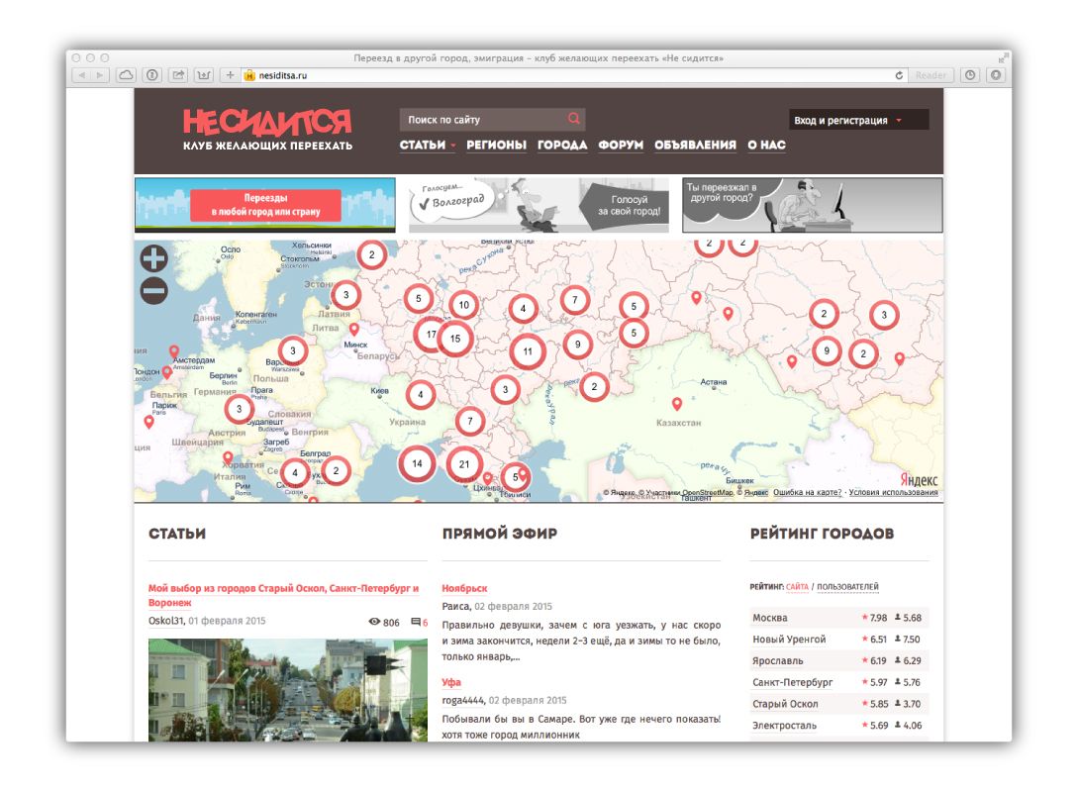Click Переезды в любой город banner
1078x792 pixels.
point(265,205)
